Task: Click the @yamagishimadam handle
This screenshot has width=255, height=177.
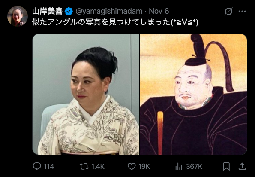Action: (109, 11)
